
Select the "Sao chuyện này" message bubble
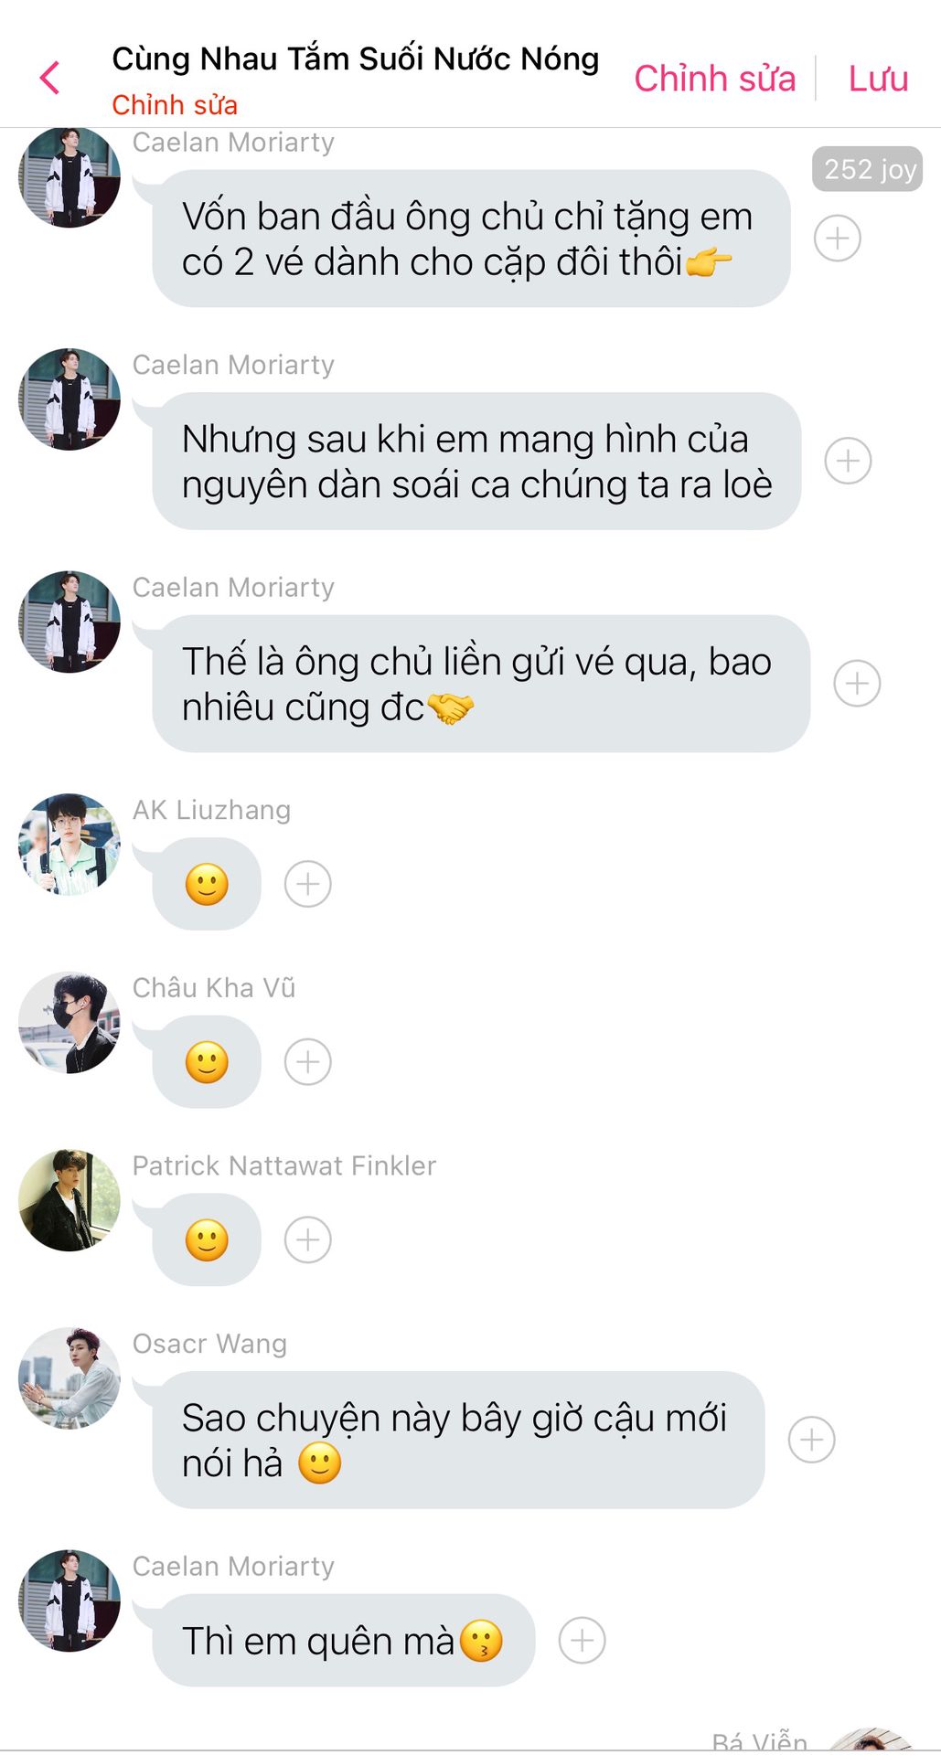(457, 1440)
